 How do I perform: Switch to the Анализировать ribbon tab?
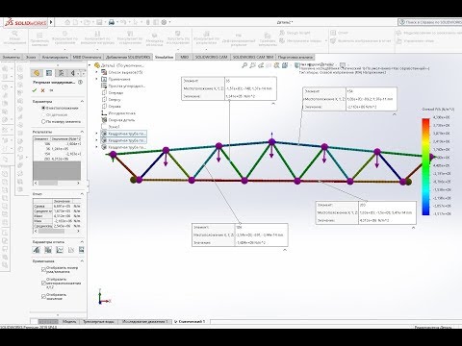click(x=55, y=57)
